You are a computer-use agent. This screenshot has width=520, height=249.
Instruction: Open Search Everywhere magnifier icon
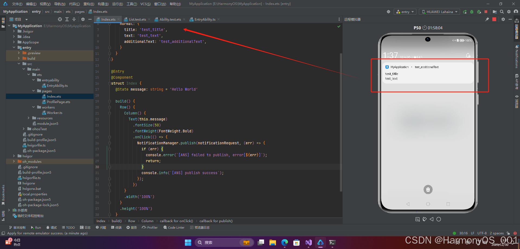[502, 12]
